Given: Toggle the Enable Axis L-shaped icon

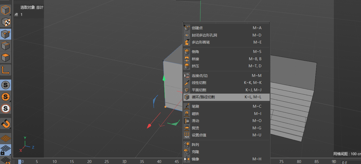Looking at the screenshot, I should click(x=5, y=70).
